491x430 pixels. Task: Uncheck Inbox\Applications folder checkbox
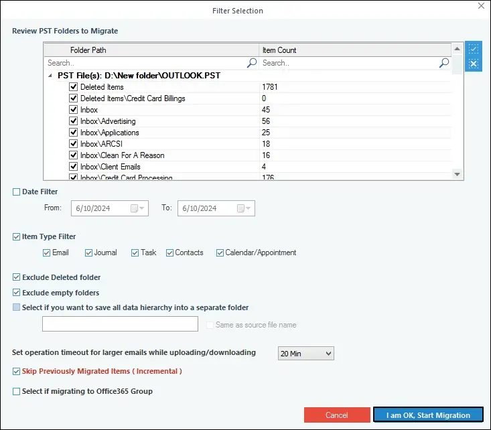point(73,132)
